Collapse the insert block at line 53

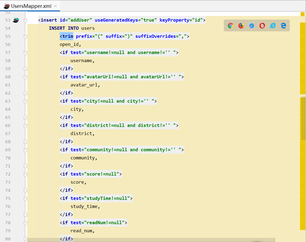click(25, 20)
